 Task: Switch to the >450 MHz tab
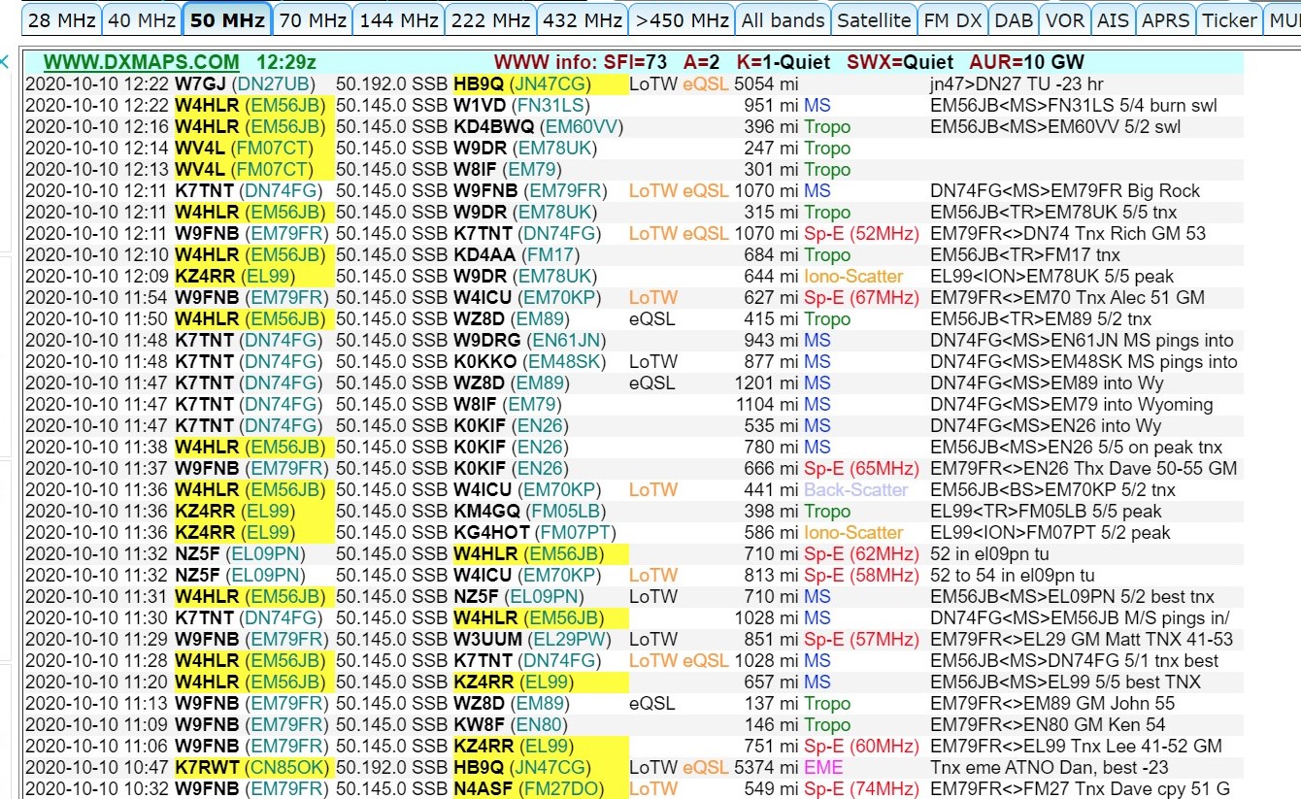tap(681, 19)
